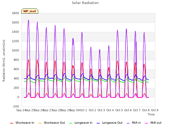Click the blue Longwave Out legend swatch

point(98,123)
